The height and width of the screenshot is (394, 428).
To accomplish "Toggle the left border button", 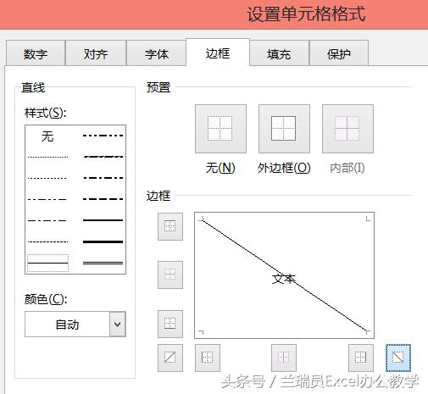I will 208,358.
